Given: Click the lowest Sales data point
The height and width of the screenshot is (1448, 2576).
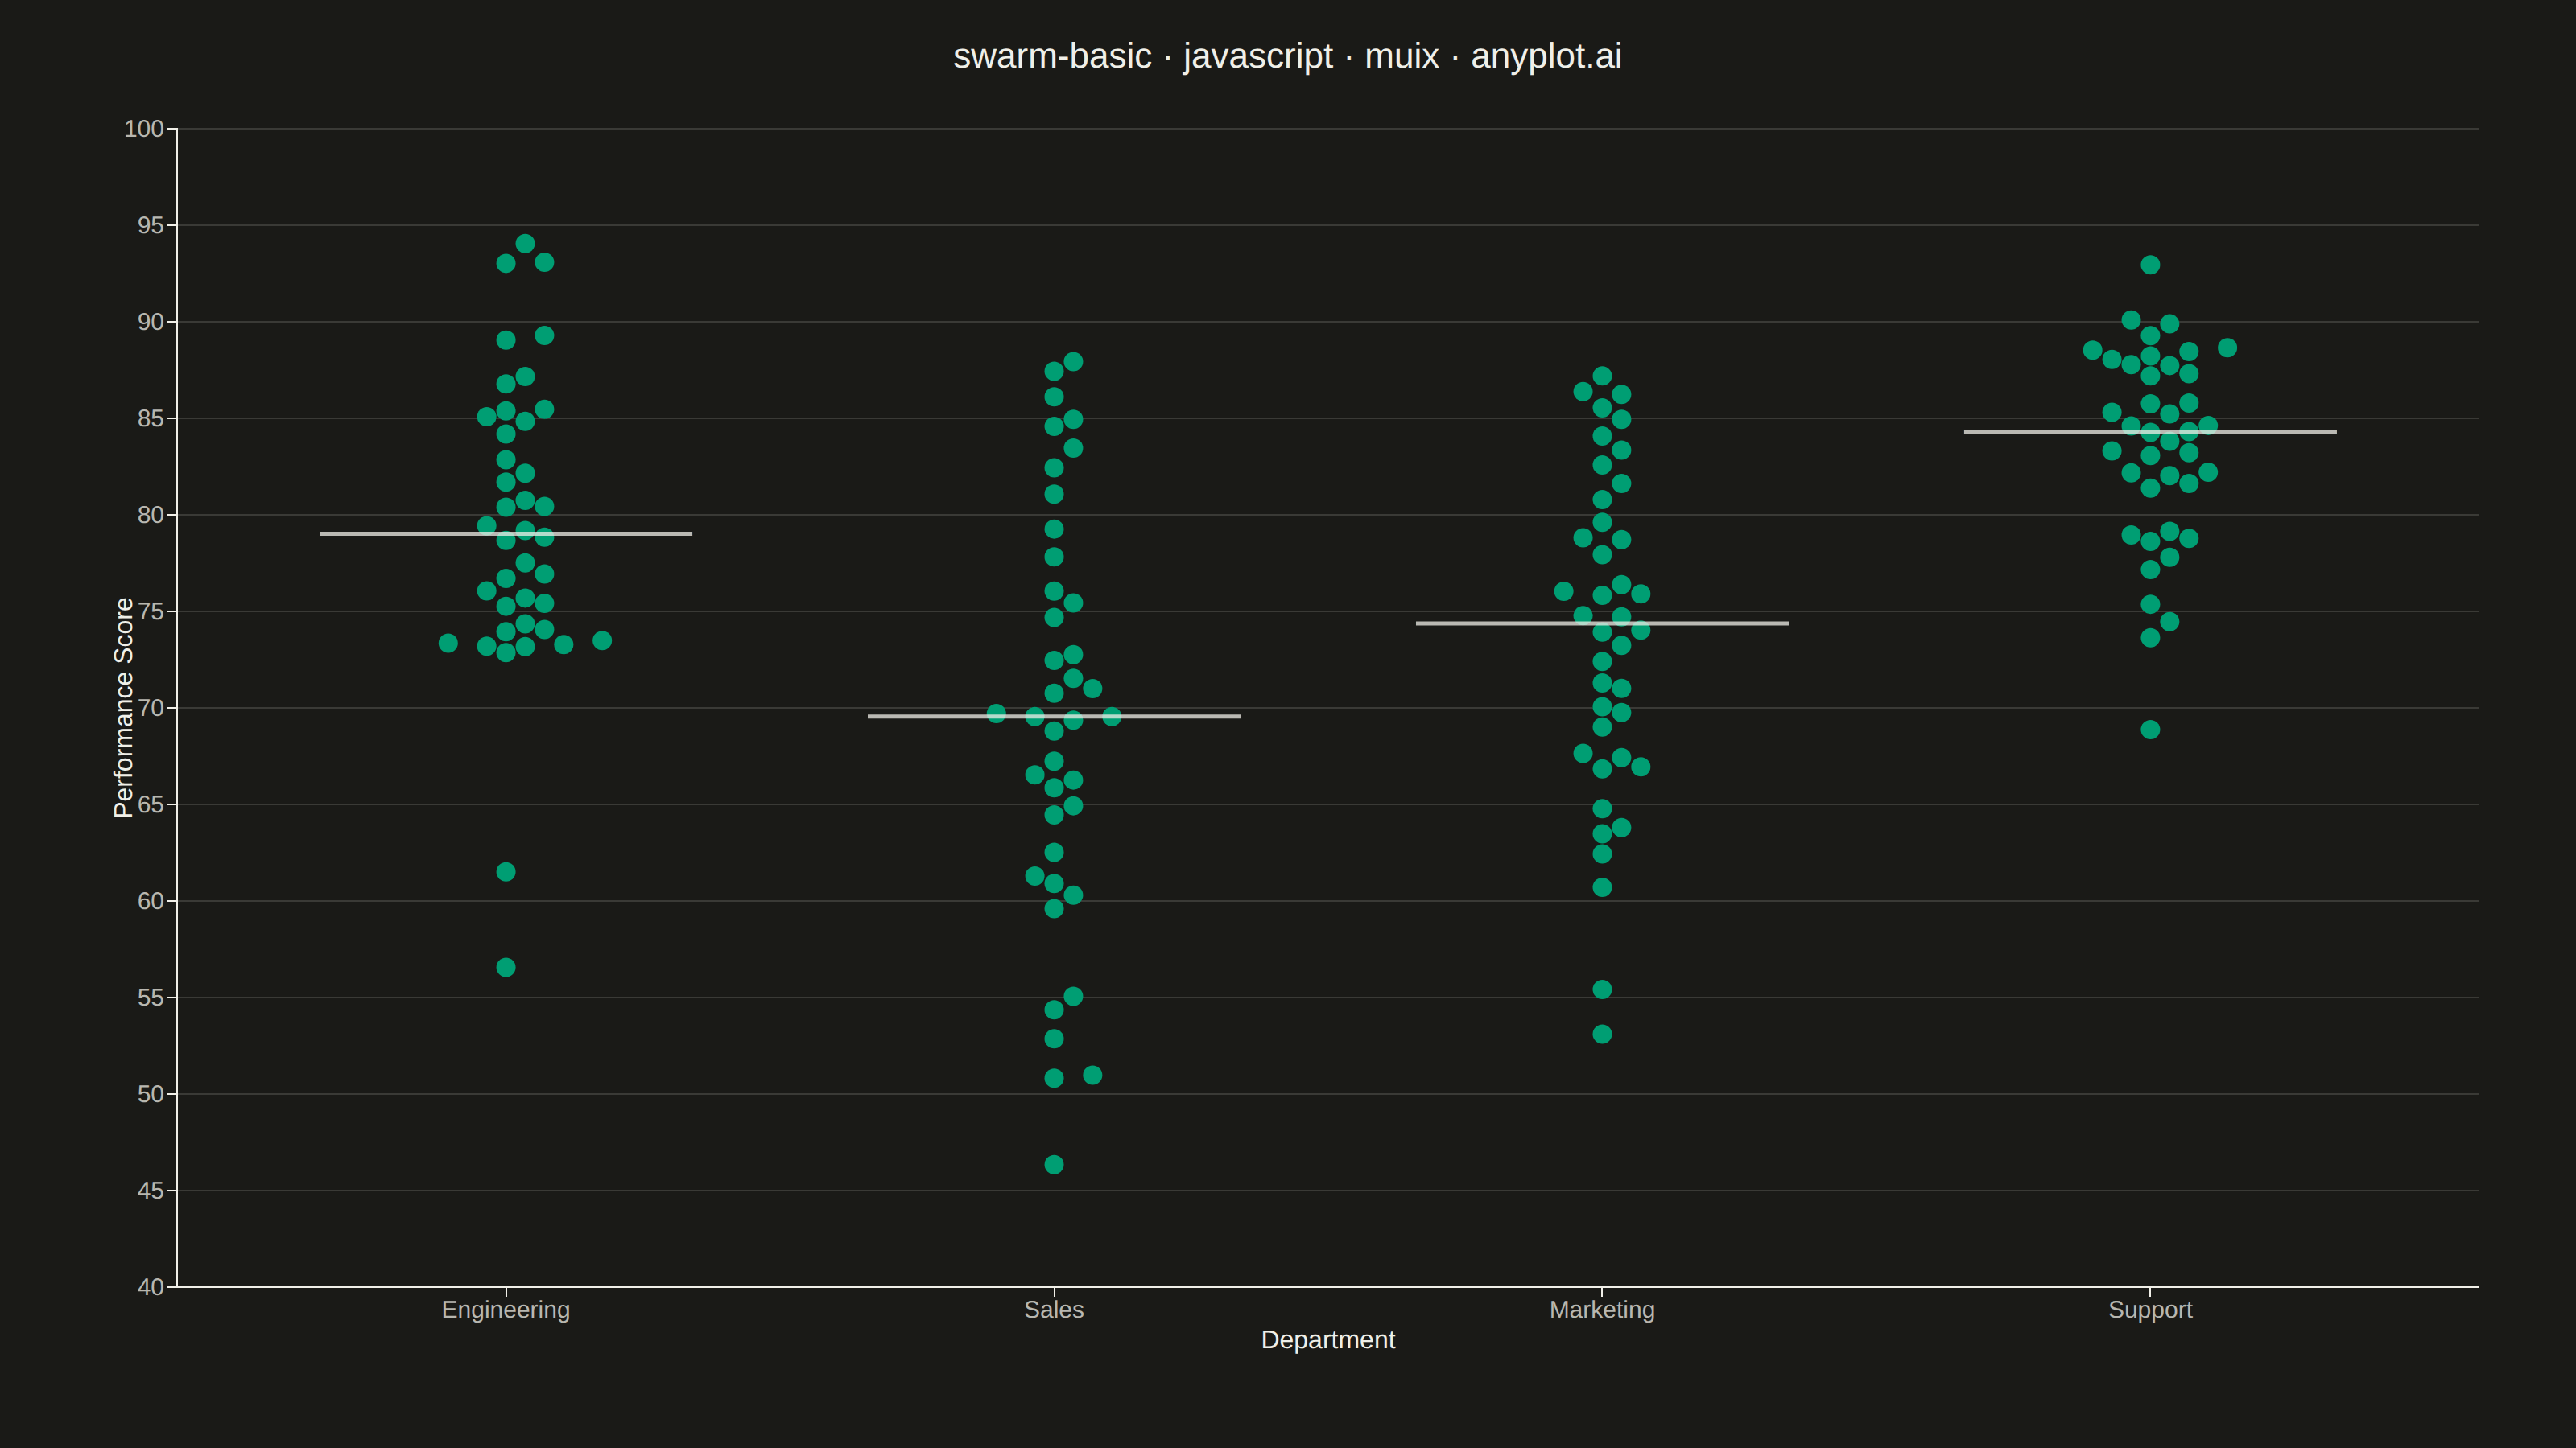Looking at the screenshot, I should 1054,1164.
